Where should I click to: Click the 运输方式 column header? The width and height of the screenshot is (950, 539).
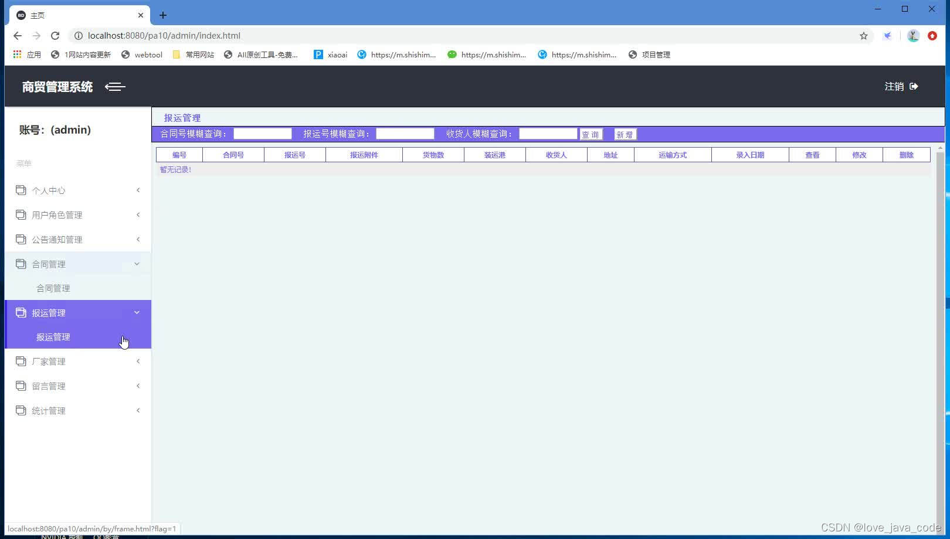tap(673, 155)
